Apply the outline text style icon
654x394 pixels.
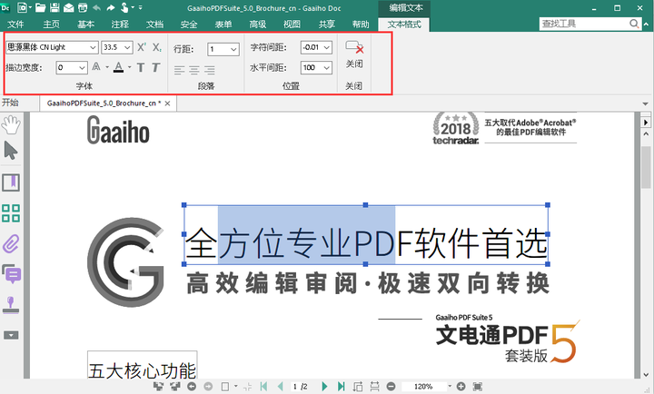point(96,67)
